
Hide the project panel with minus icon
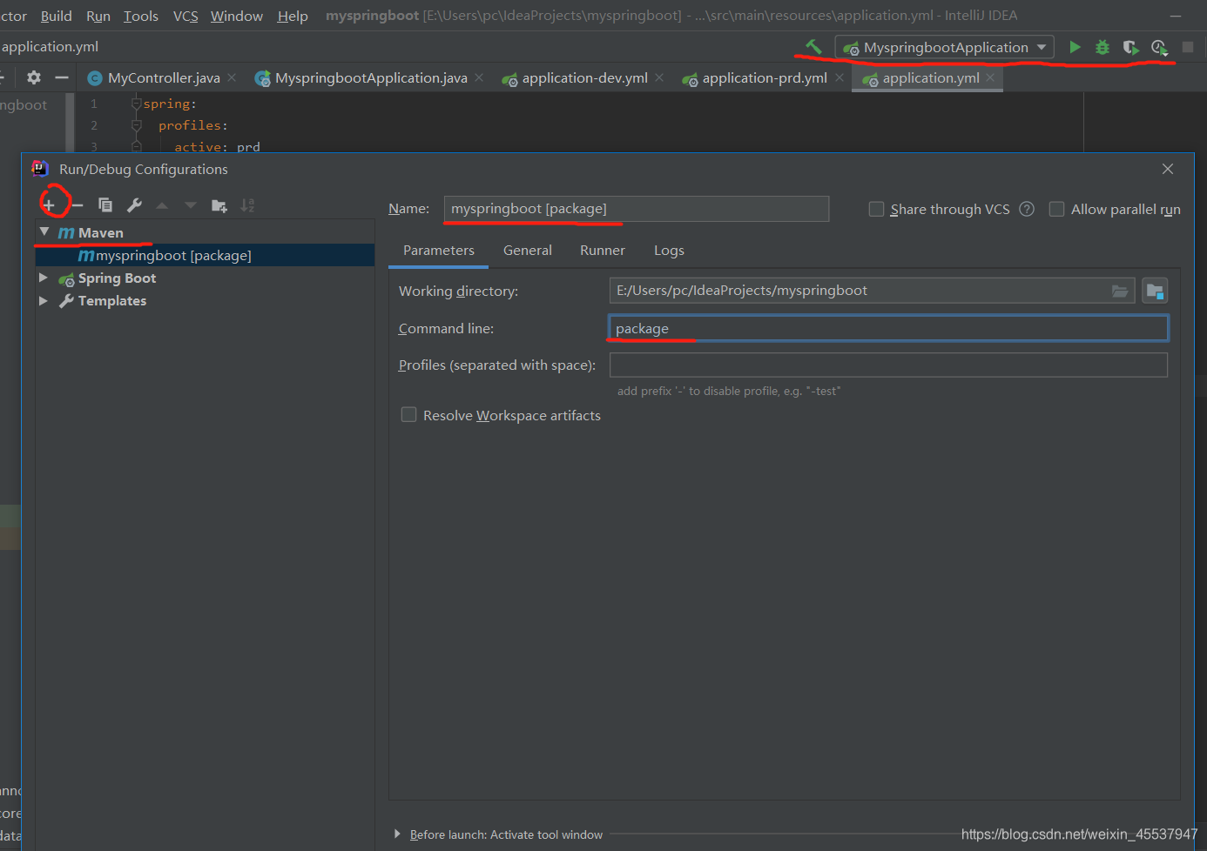[x=62, y=77]
